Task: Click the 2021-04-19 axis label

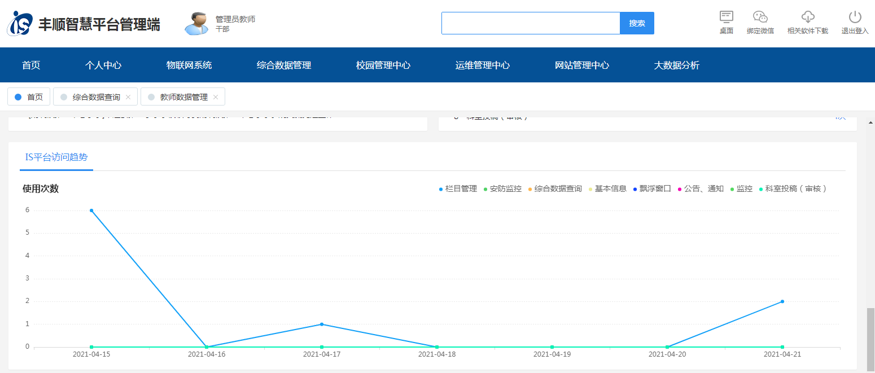Action: pos(552,354)
